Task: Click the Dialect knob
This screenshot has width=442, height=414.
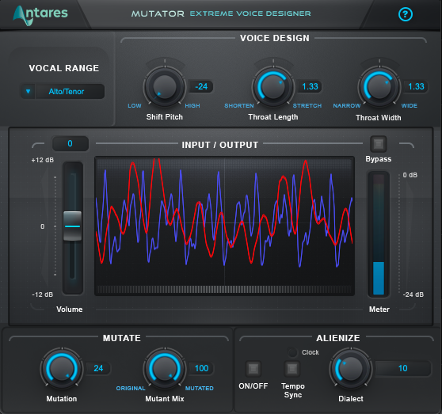Action: (x=351, y=368)
